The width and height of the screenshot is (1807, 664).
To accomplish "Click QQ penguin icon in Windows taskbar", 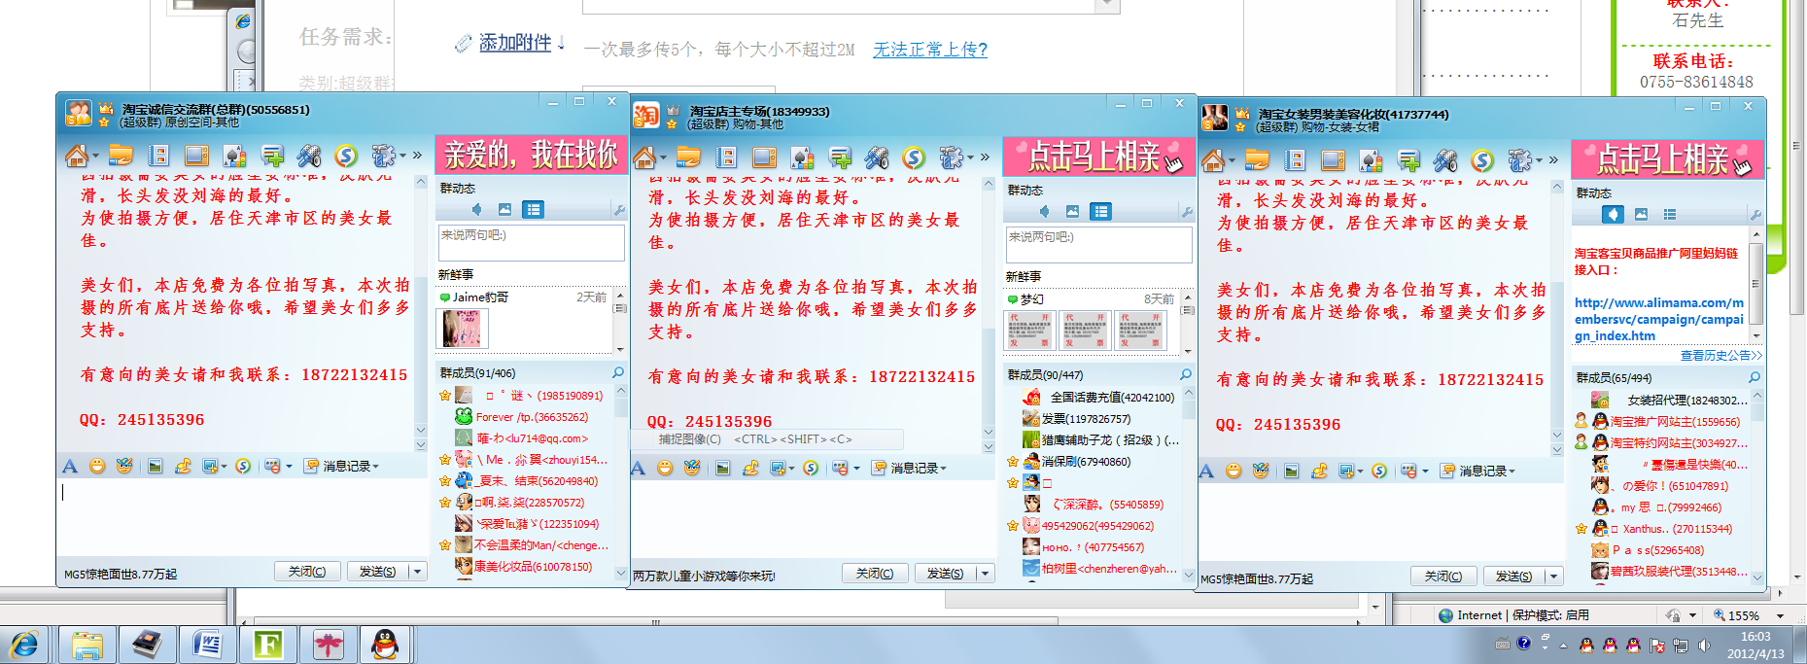I will point(386,645).
